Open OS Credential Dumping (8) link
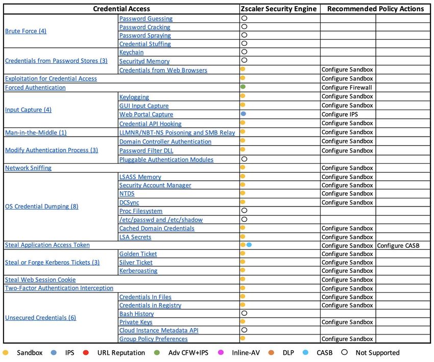The width and height of the screenshot is (434, 362). [41, 206]
